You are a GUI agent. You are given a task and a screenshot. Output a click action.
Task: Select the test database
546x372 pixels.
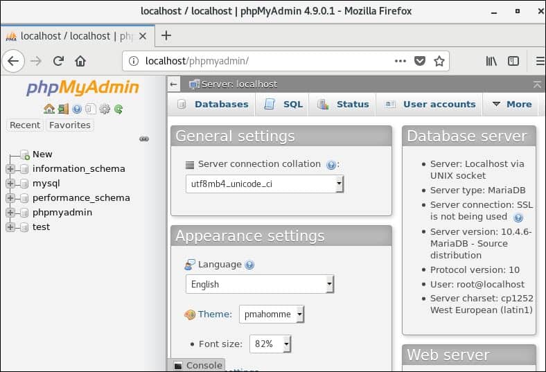(x=41, y=227)
